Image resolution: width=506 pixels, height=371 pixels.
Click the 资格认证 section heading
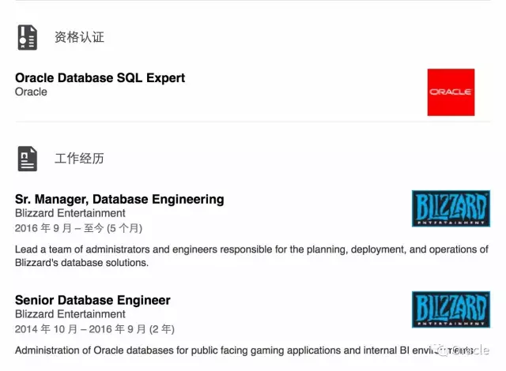(79, 37)
